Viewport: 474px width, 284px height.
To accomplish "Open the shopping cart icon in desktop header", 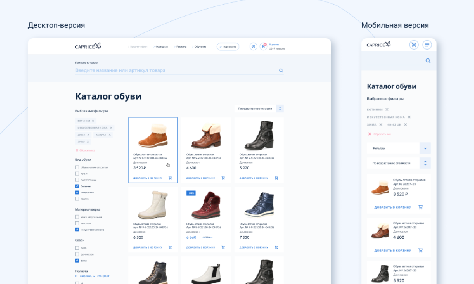I will tap(263, 47).
